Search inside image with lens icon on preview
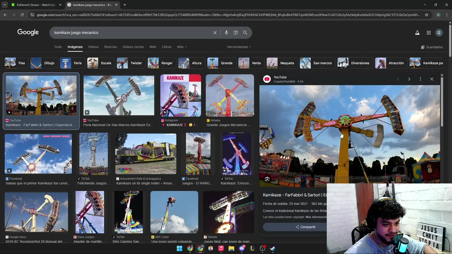The image size is (452, 254). [x=267, y=179]
